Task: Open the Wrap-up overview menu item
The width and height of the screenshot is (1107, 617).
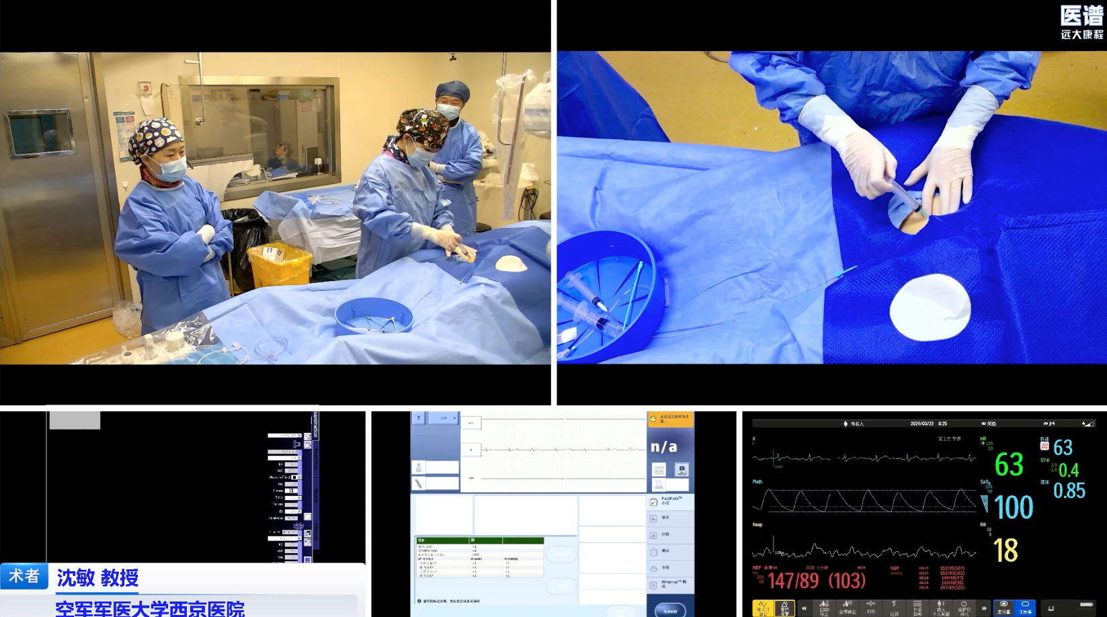Action: point(670,585)
